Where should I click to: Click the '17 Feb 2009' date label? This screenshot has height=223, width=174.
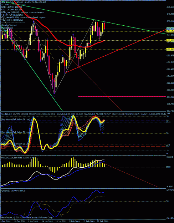point(88,222)
